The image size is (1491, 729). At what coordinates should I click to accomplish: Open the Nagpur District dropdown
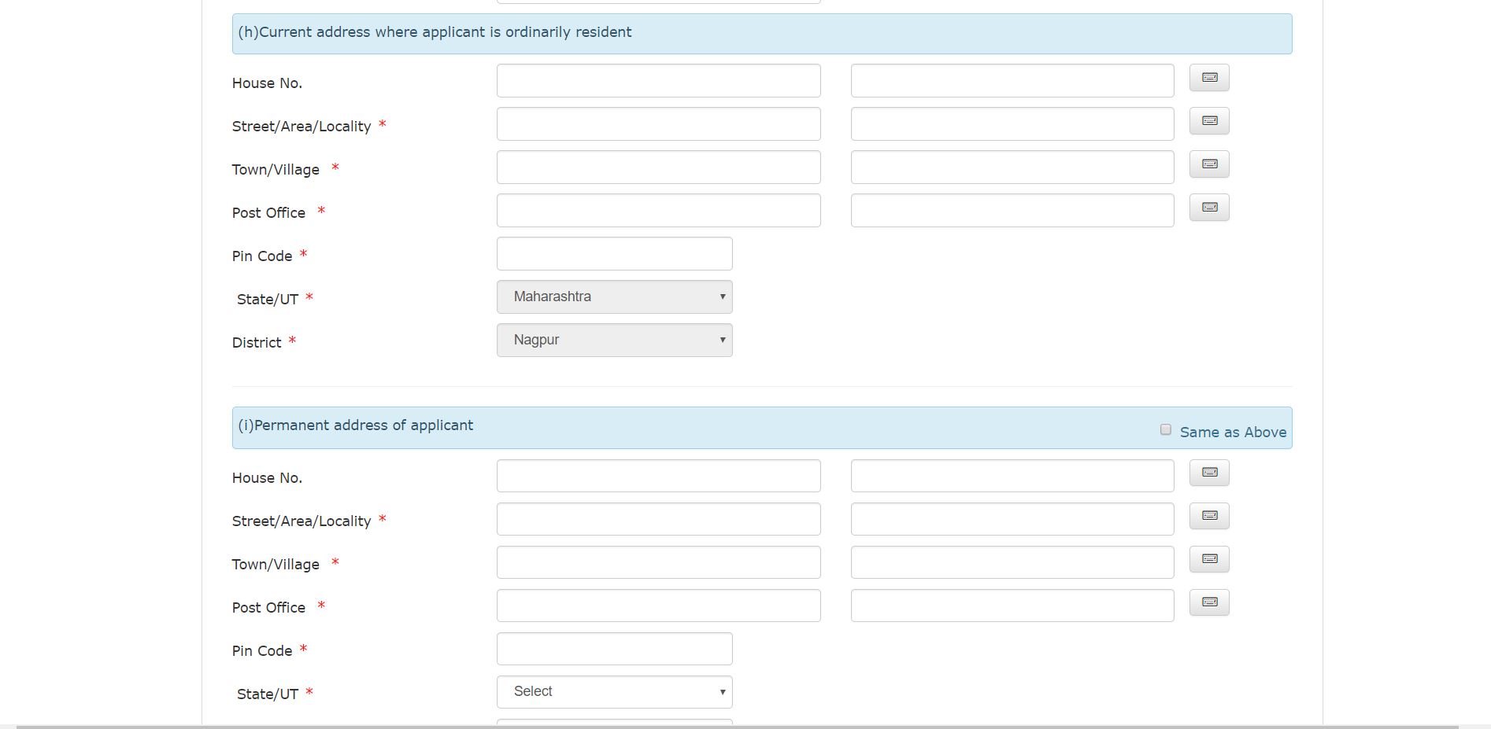pos(614,340)
